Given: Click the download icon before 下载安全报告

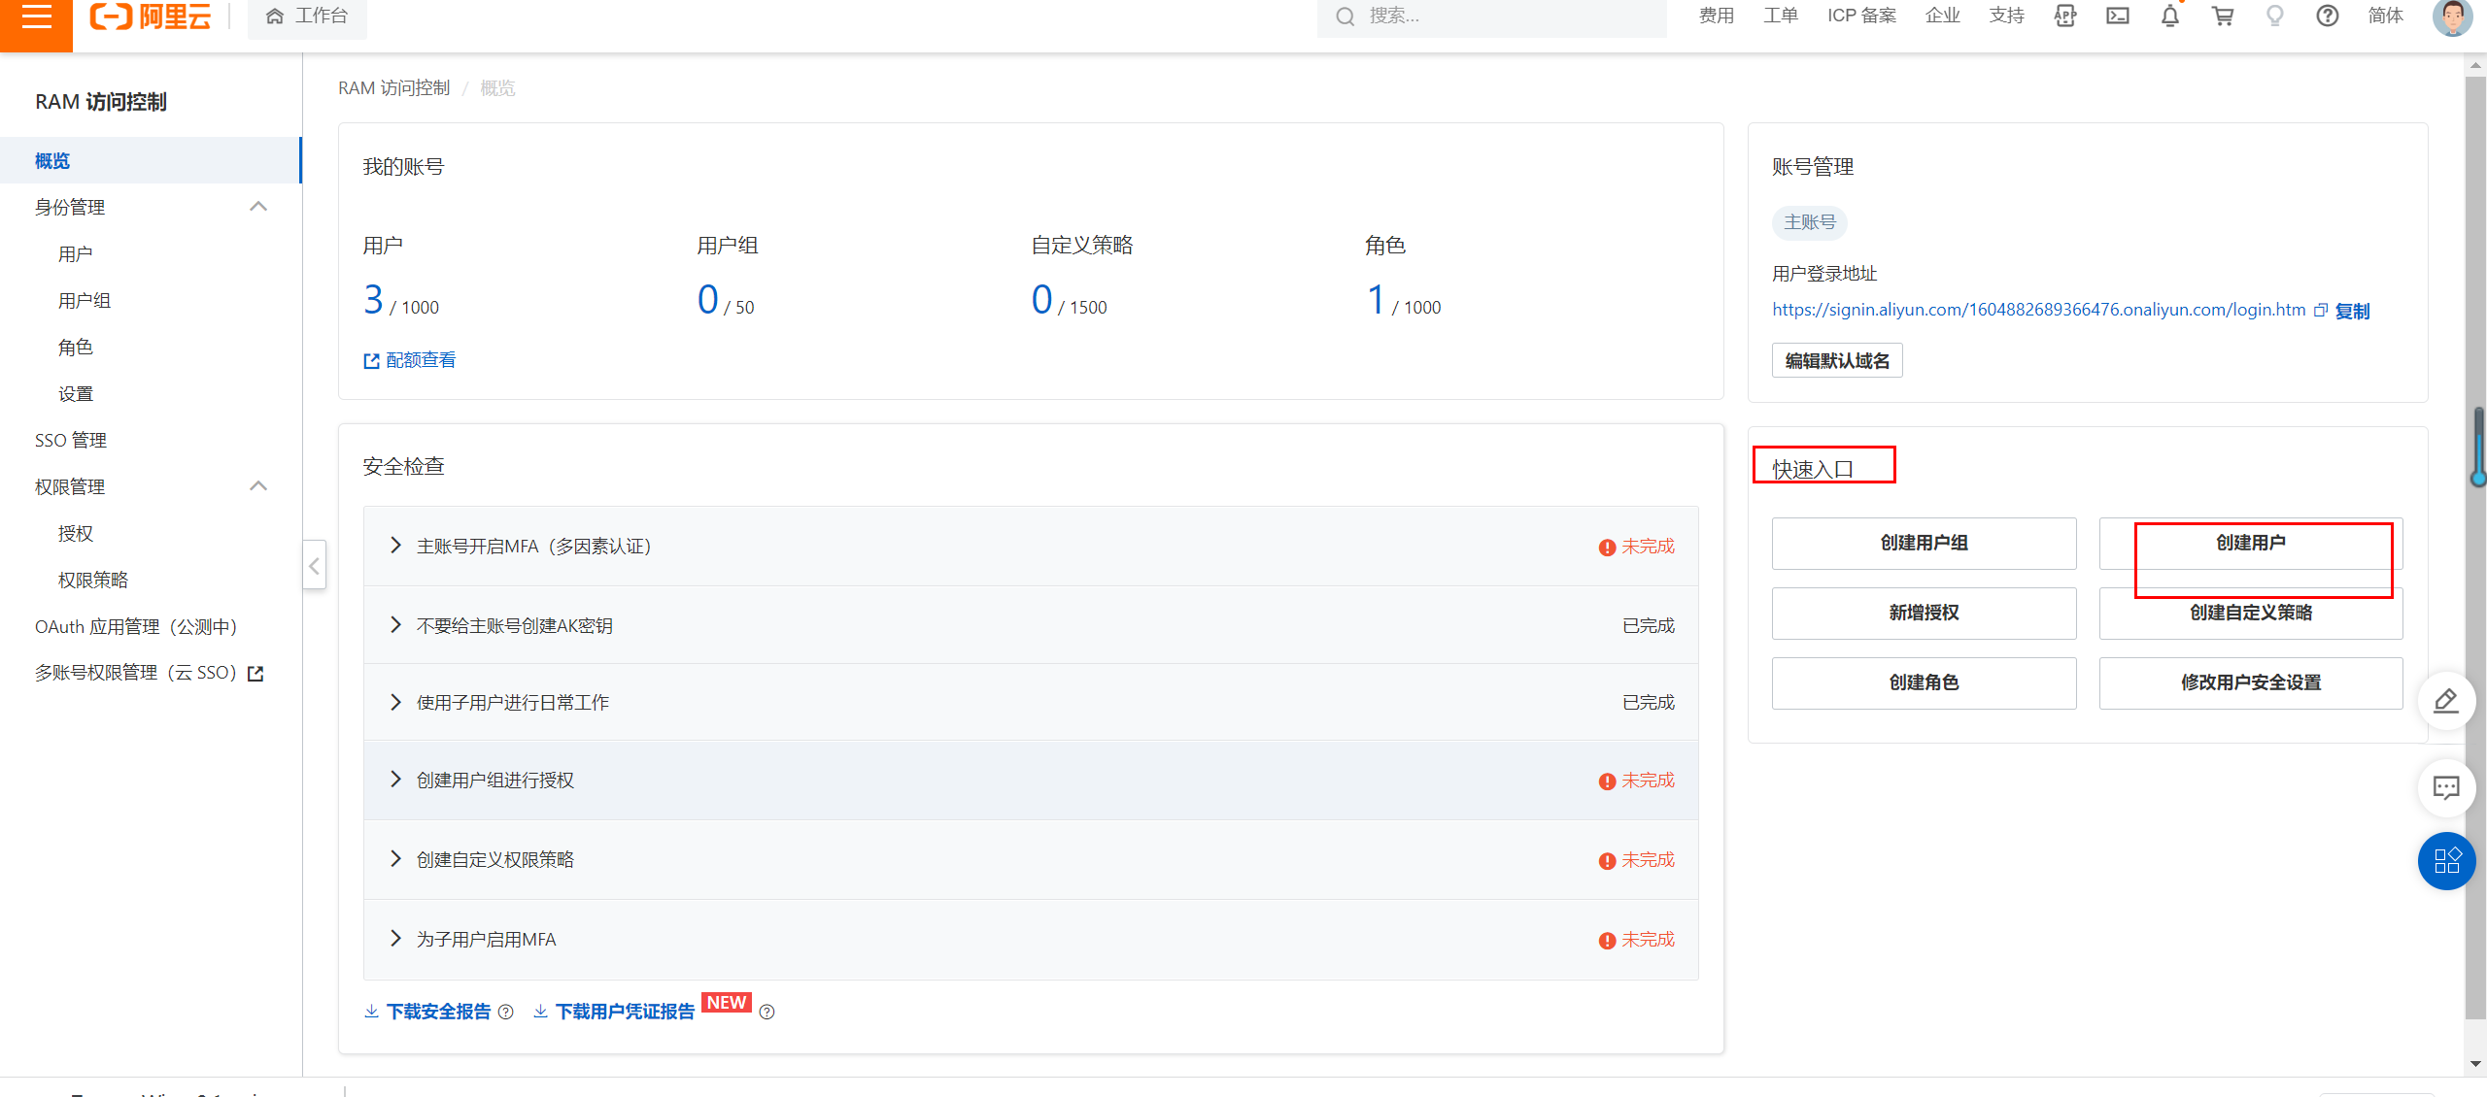Looking at the screenshot, I should [x=371, y=1012].
